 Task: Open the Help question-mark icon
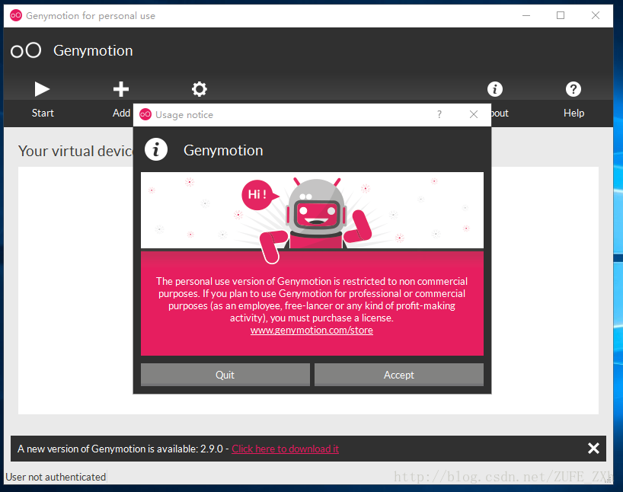pos(573,89)
